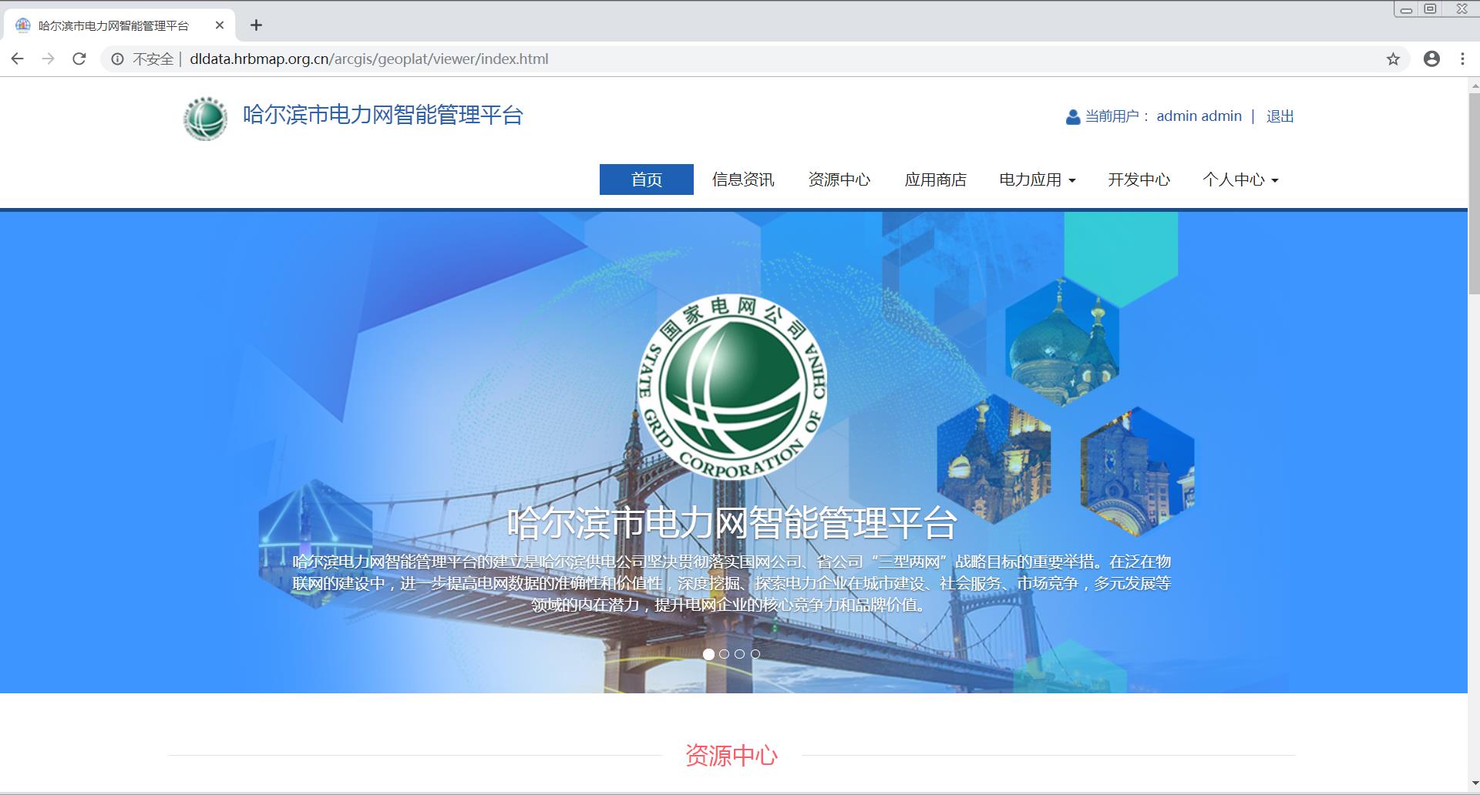
Task: Bookmark this page with star icon
Action: (x=1393, y=59)
